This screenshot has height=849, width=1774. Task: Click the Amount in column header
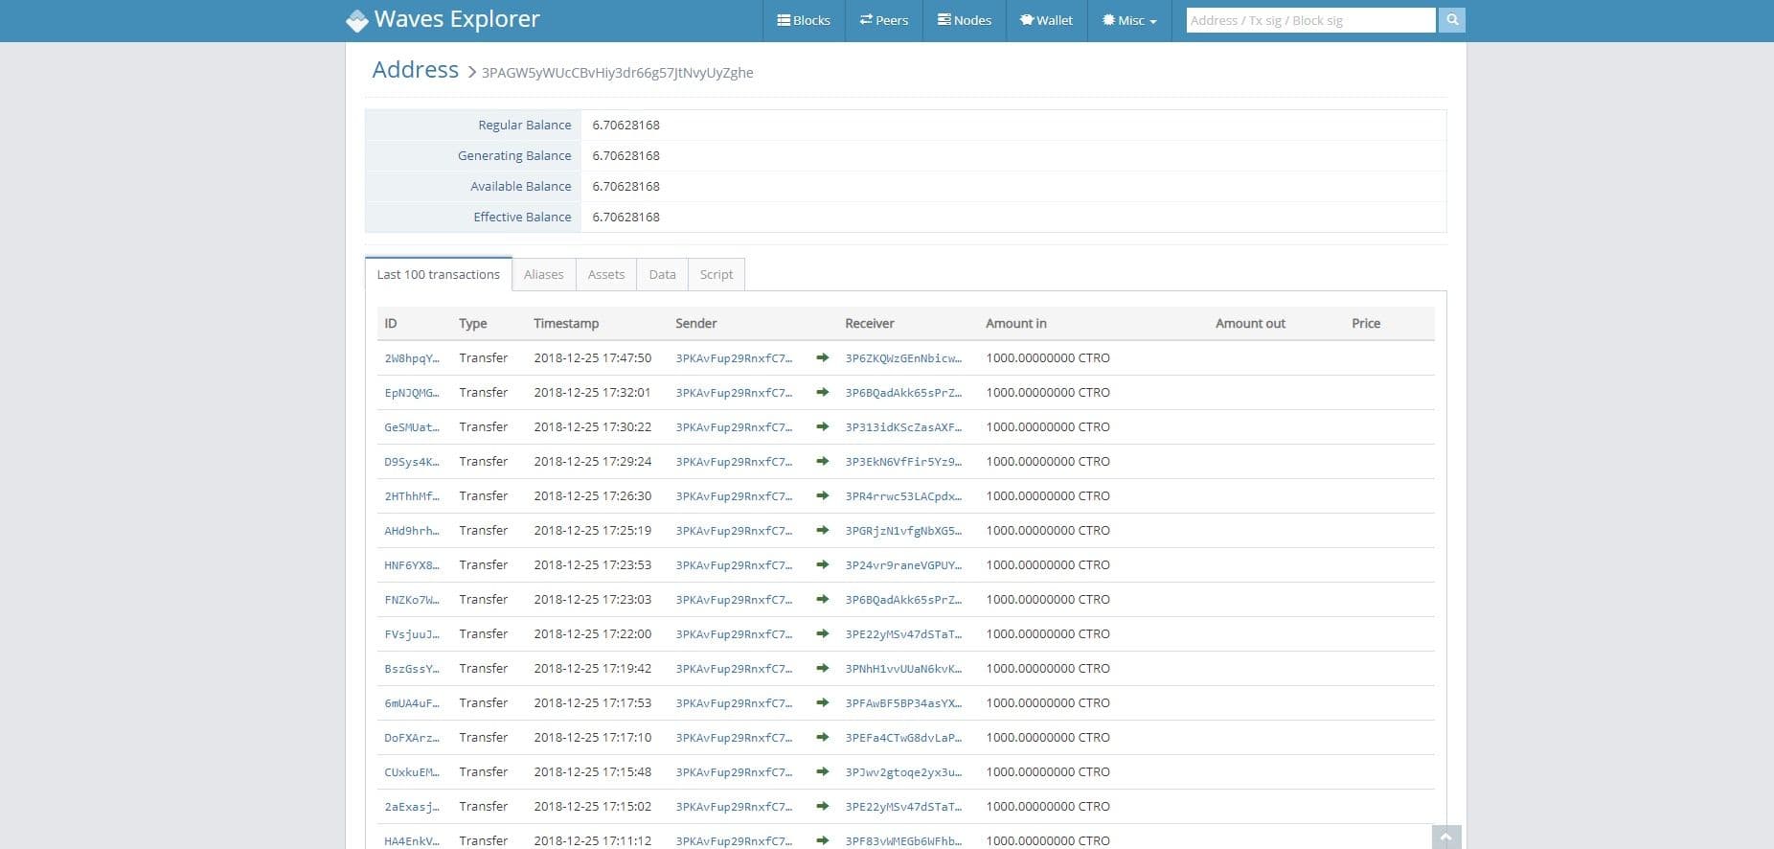click(x=1016, y=324)
